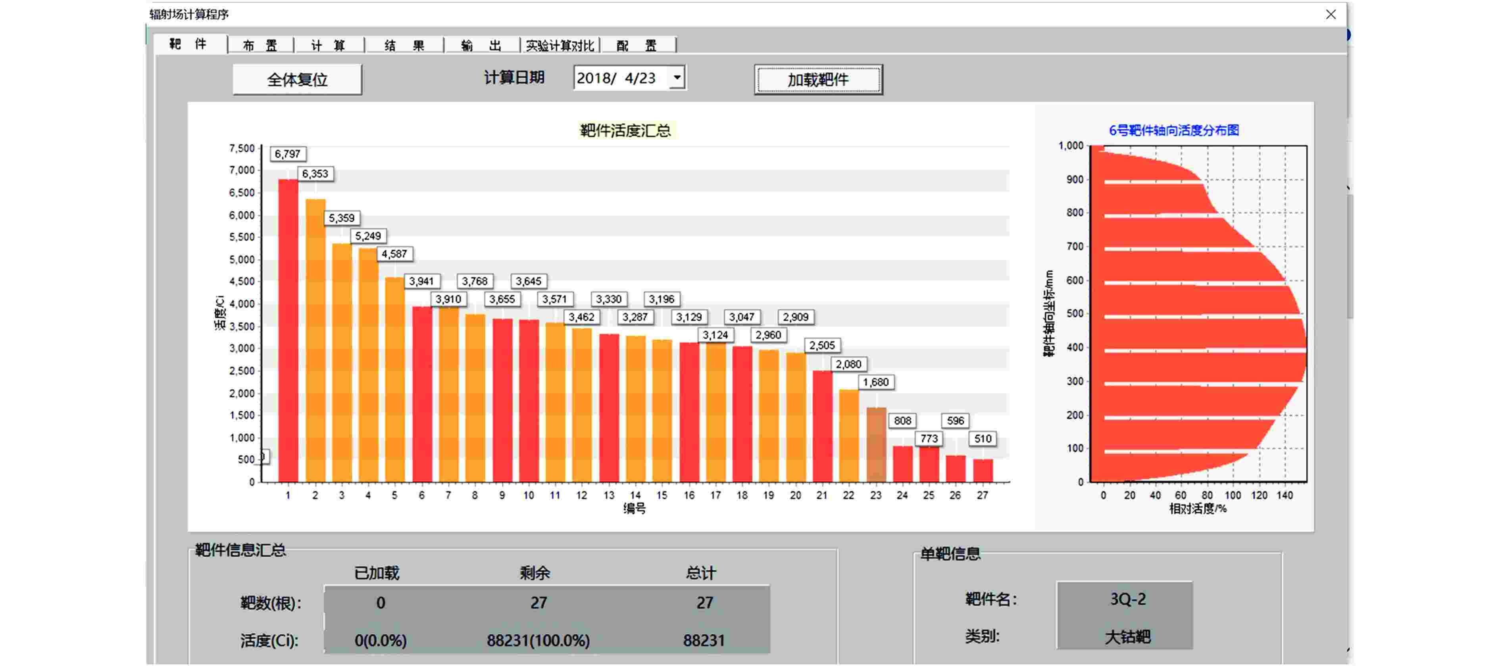Image resolution: width=1500 pixels, height=666 pixels.
Task: Expand the 计算日期 date dropdown
Action: pyautogui.click(x=677, y=77)
